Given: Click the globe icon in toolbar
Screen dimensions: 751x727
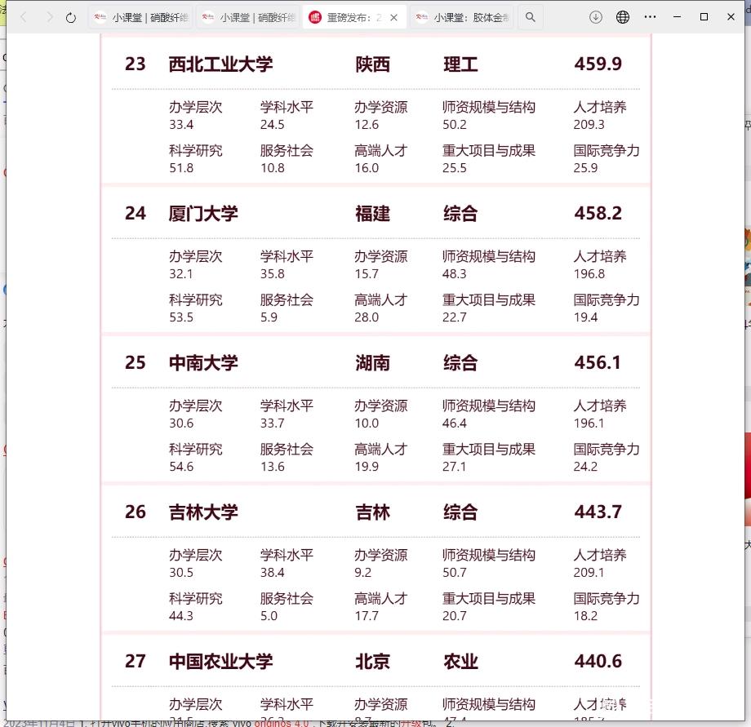Looking at the screenshot, I should click(623, 17).
